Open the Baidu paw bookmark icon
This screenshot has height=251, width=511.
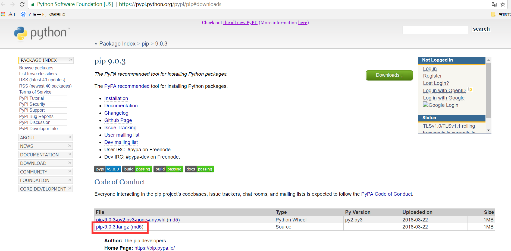[23, 14]
